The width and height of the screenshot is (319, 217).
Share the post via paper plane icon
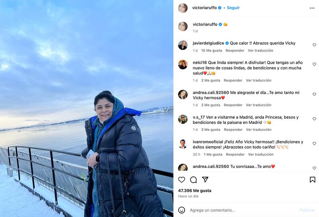point(205,180)
